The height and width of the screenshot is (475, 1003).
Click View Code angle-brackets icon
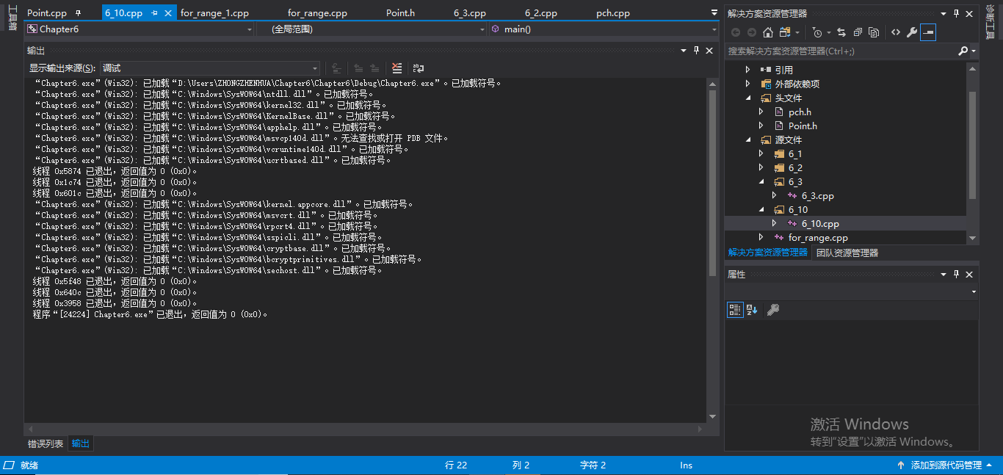point(895,32)
